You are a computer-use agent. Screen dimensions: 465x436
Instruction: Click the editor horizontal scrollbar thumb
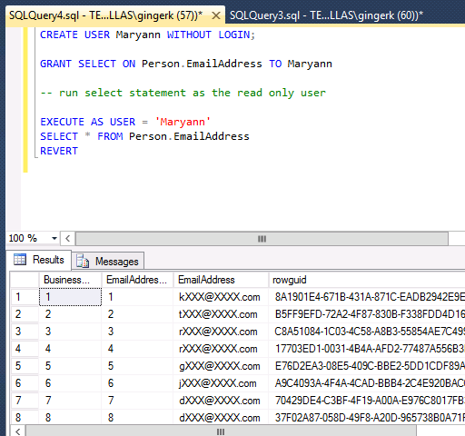coord(262,239)
